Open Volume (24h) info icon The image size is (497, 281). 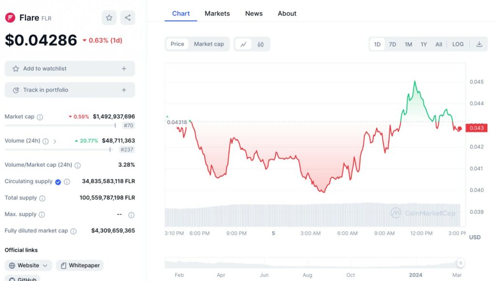[46, 141]
